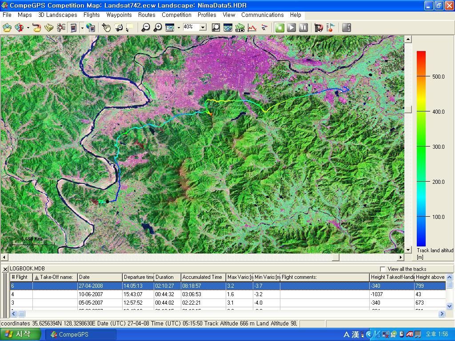The width and height of the screenshot is (455, 341).
Task: Click the fit-to-window zoom icon
Action: pyautogui.click(x=169, y=28)
